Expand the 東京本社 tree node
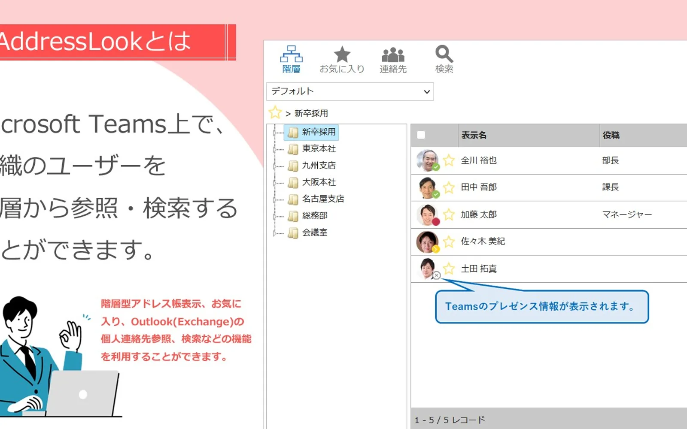The image size is (687, 429). pos(275,150)
